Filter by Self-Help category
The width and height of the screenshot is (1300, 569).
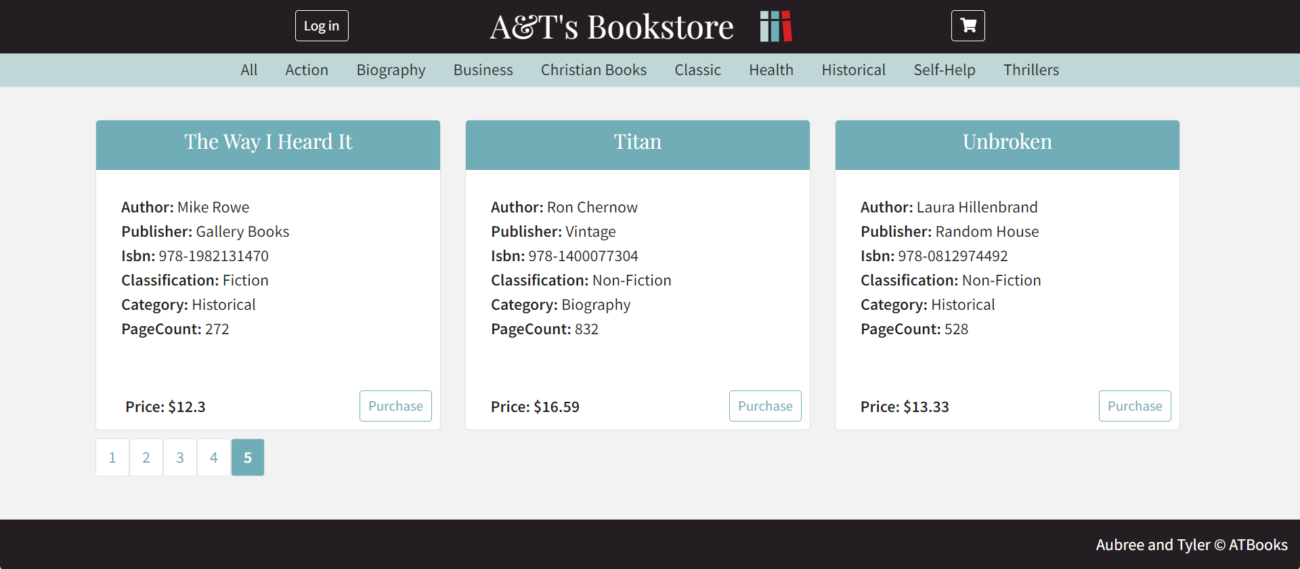pyautogui.click(x=945, y=70)
